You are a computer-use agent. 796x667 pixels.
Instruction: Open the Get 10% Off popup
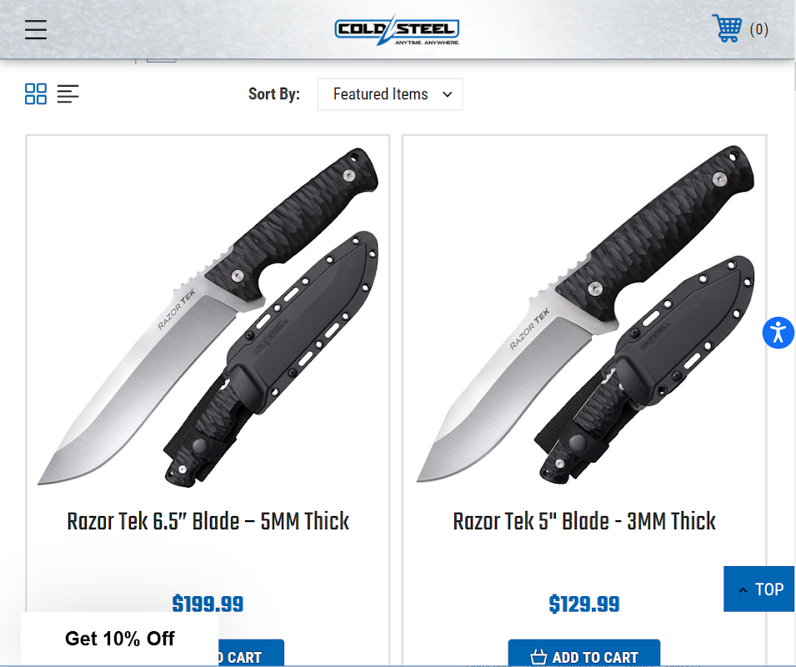tap(120, 639)
